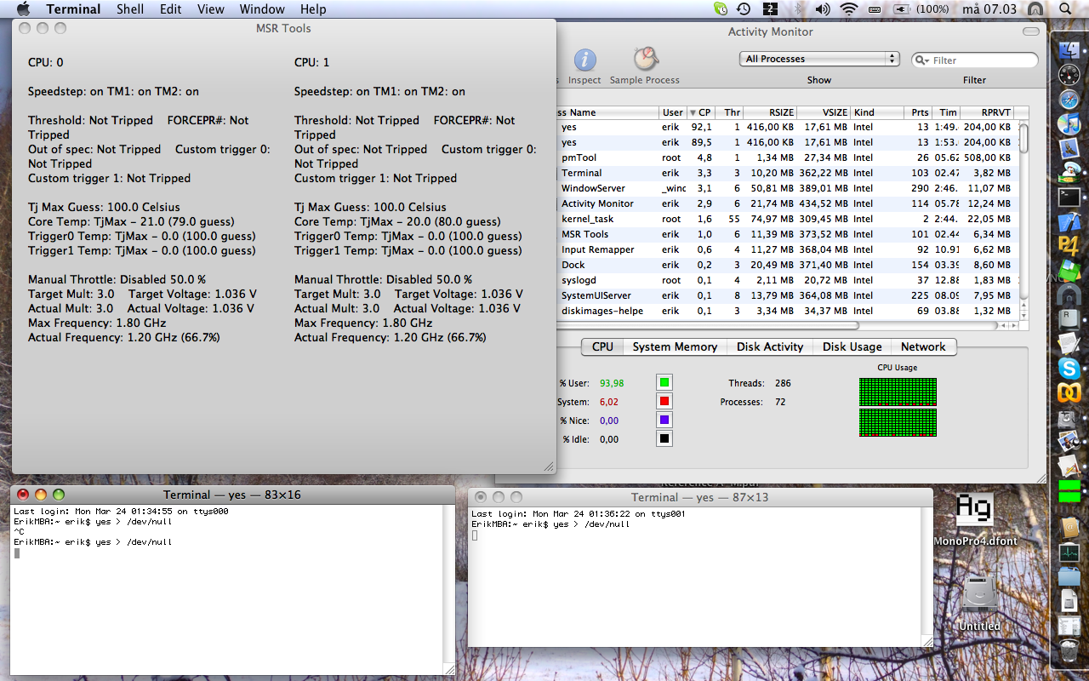Open the Help menu
Image resolution: width=1089 pixels, height=681 pixels.
click(313, 9)
